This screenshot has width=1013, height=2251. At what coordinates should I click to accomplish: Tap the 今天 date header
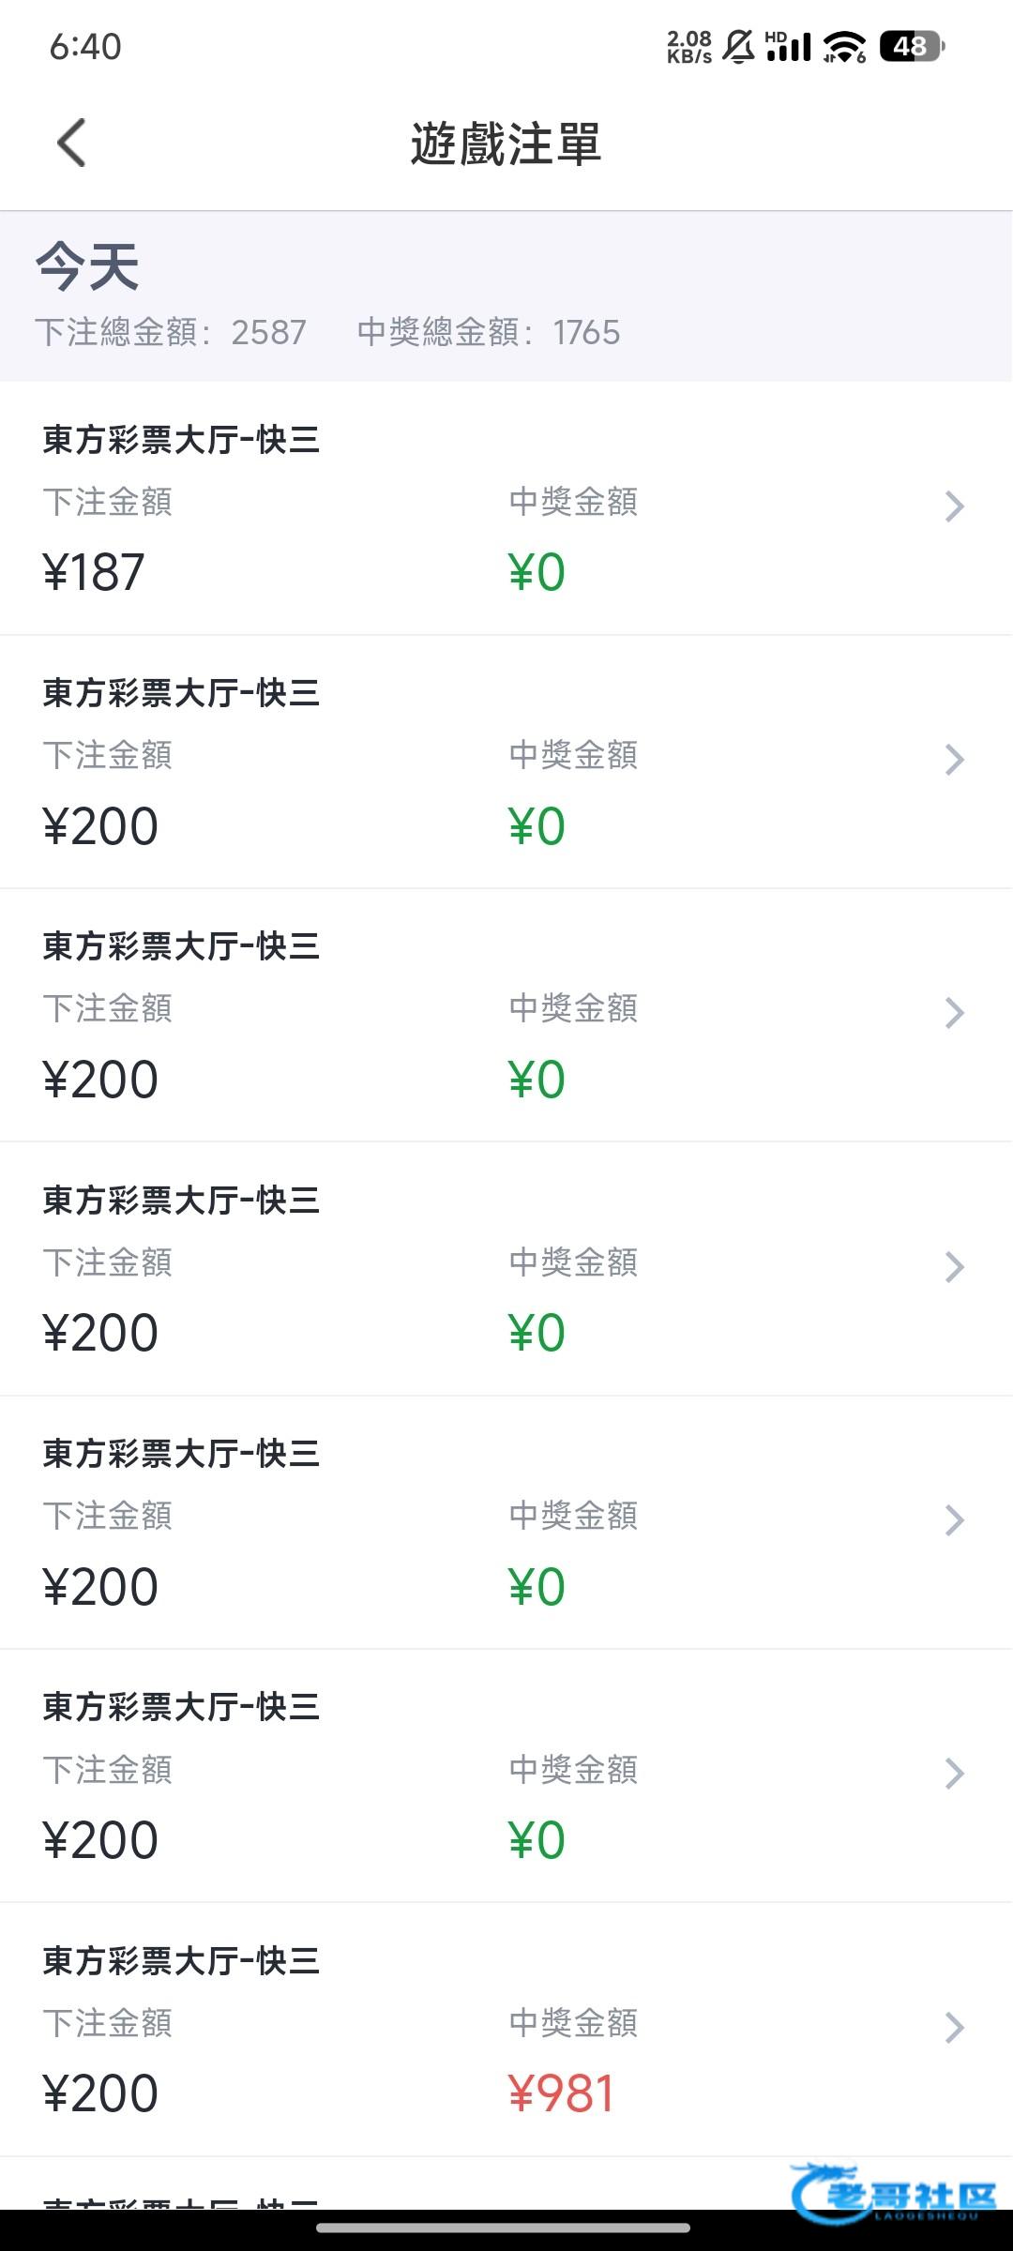87,266
